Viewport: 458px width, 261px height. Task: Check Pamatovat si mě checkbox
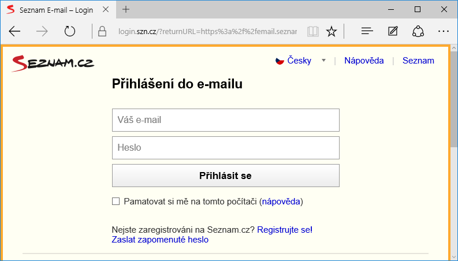116,202
